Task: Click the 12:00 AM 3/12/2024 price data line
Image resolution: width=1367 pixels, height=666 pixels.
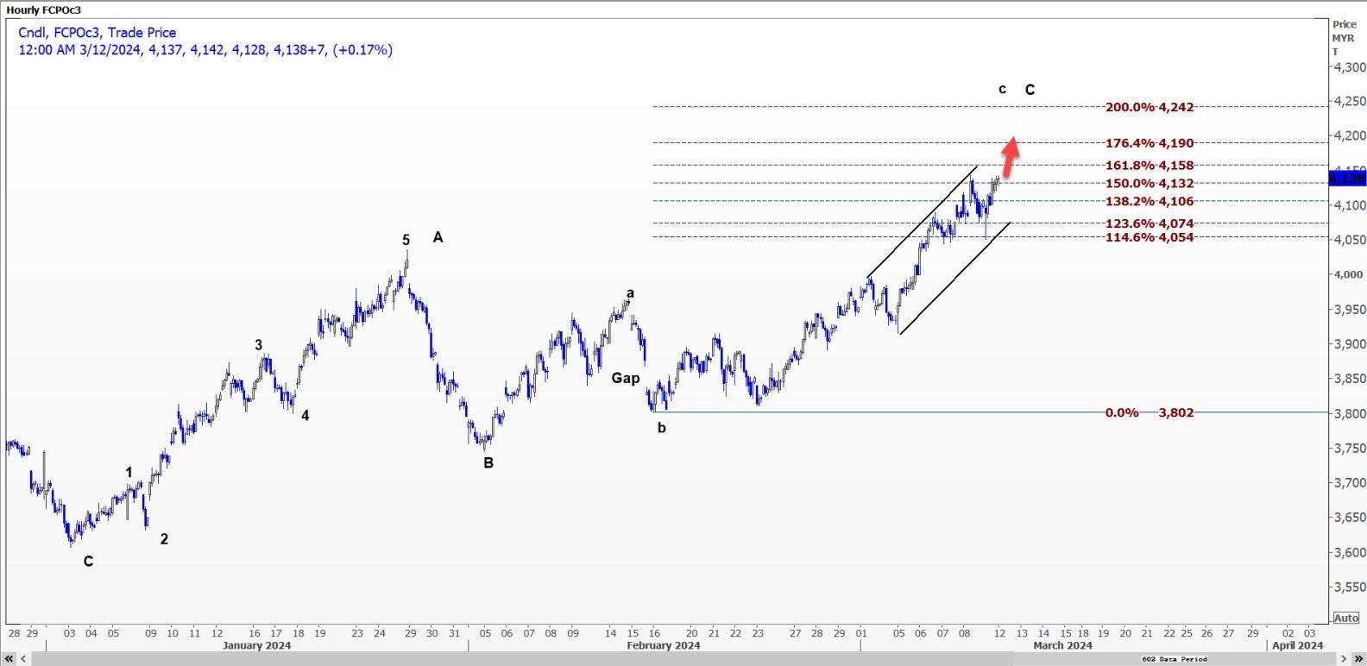Action: 205,50
